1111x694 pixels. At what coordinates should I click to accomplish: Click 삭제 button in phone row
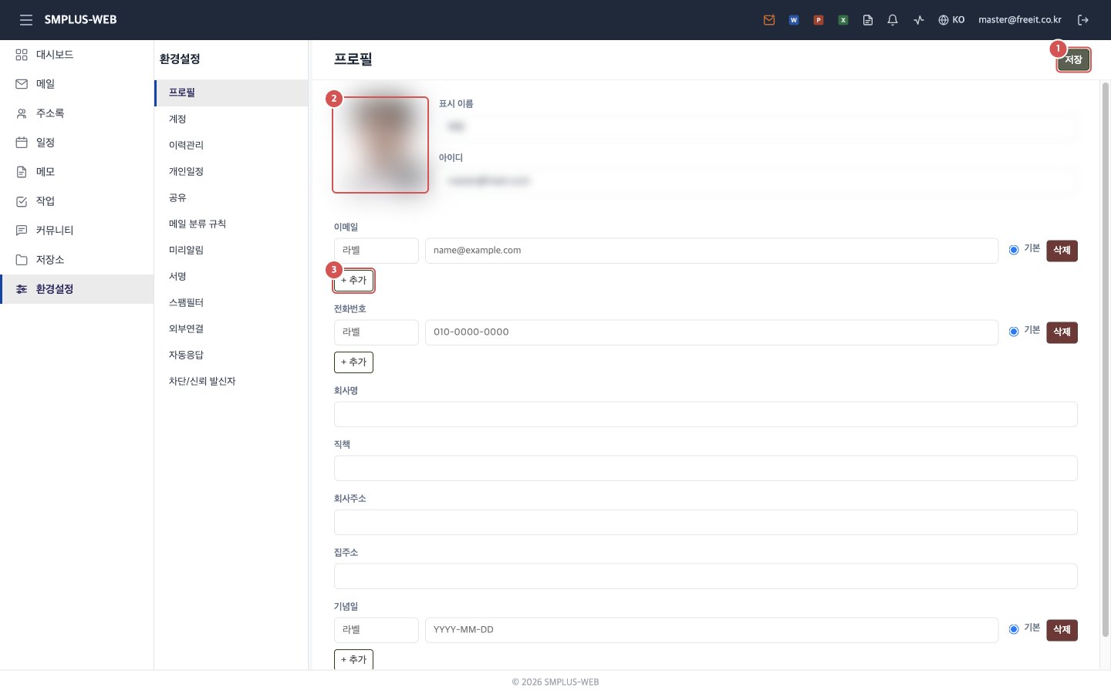(1062, 332)
